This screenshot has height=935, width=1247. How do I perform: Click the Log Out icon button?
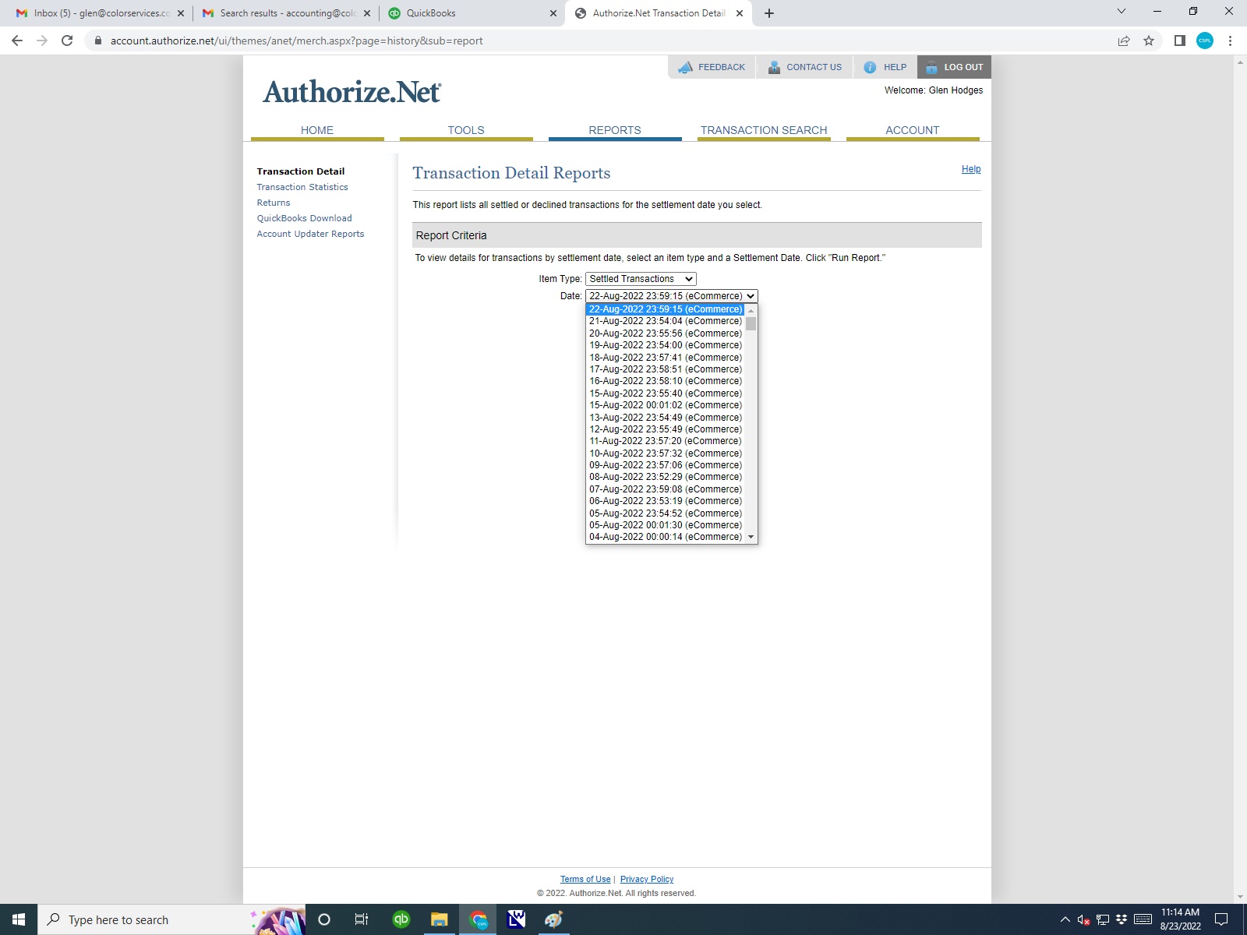coord(931,68)
